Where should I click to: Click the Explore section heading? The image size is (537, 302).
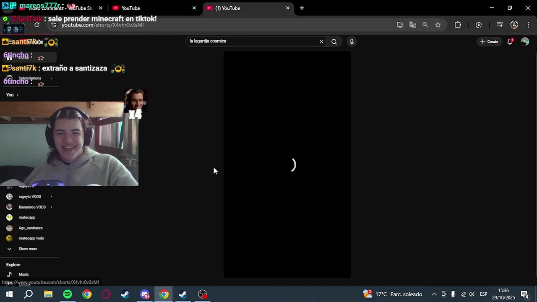(x=13, y=265)
